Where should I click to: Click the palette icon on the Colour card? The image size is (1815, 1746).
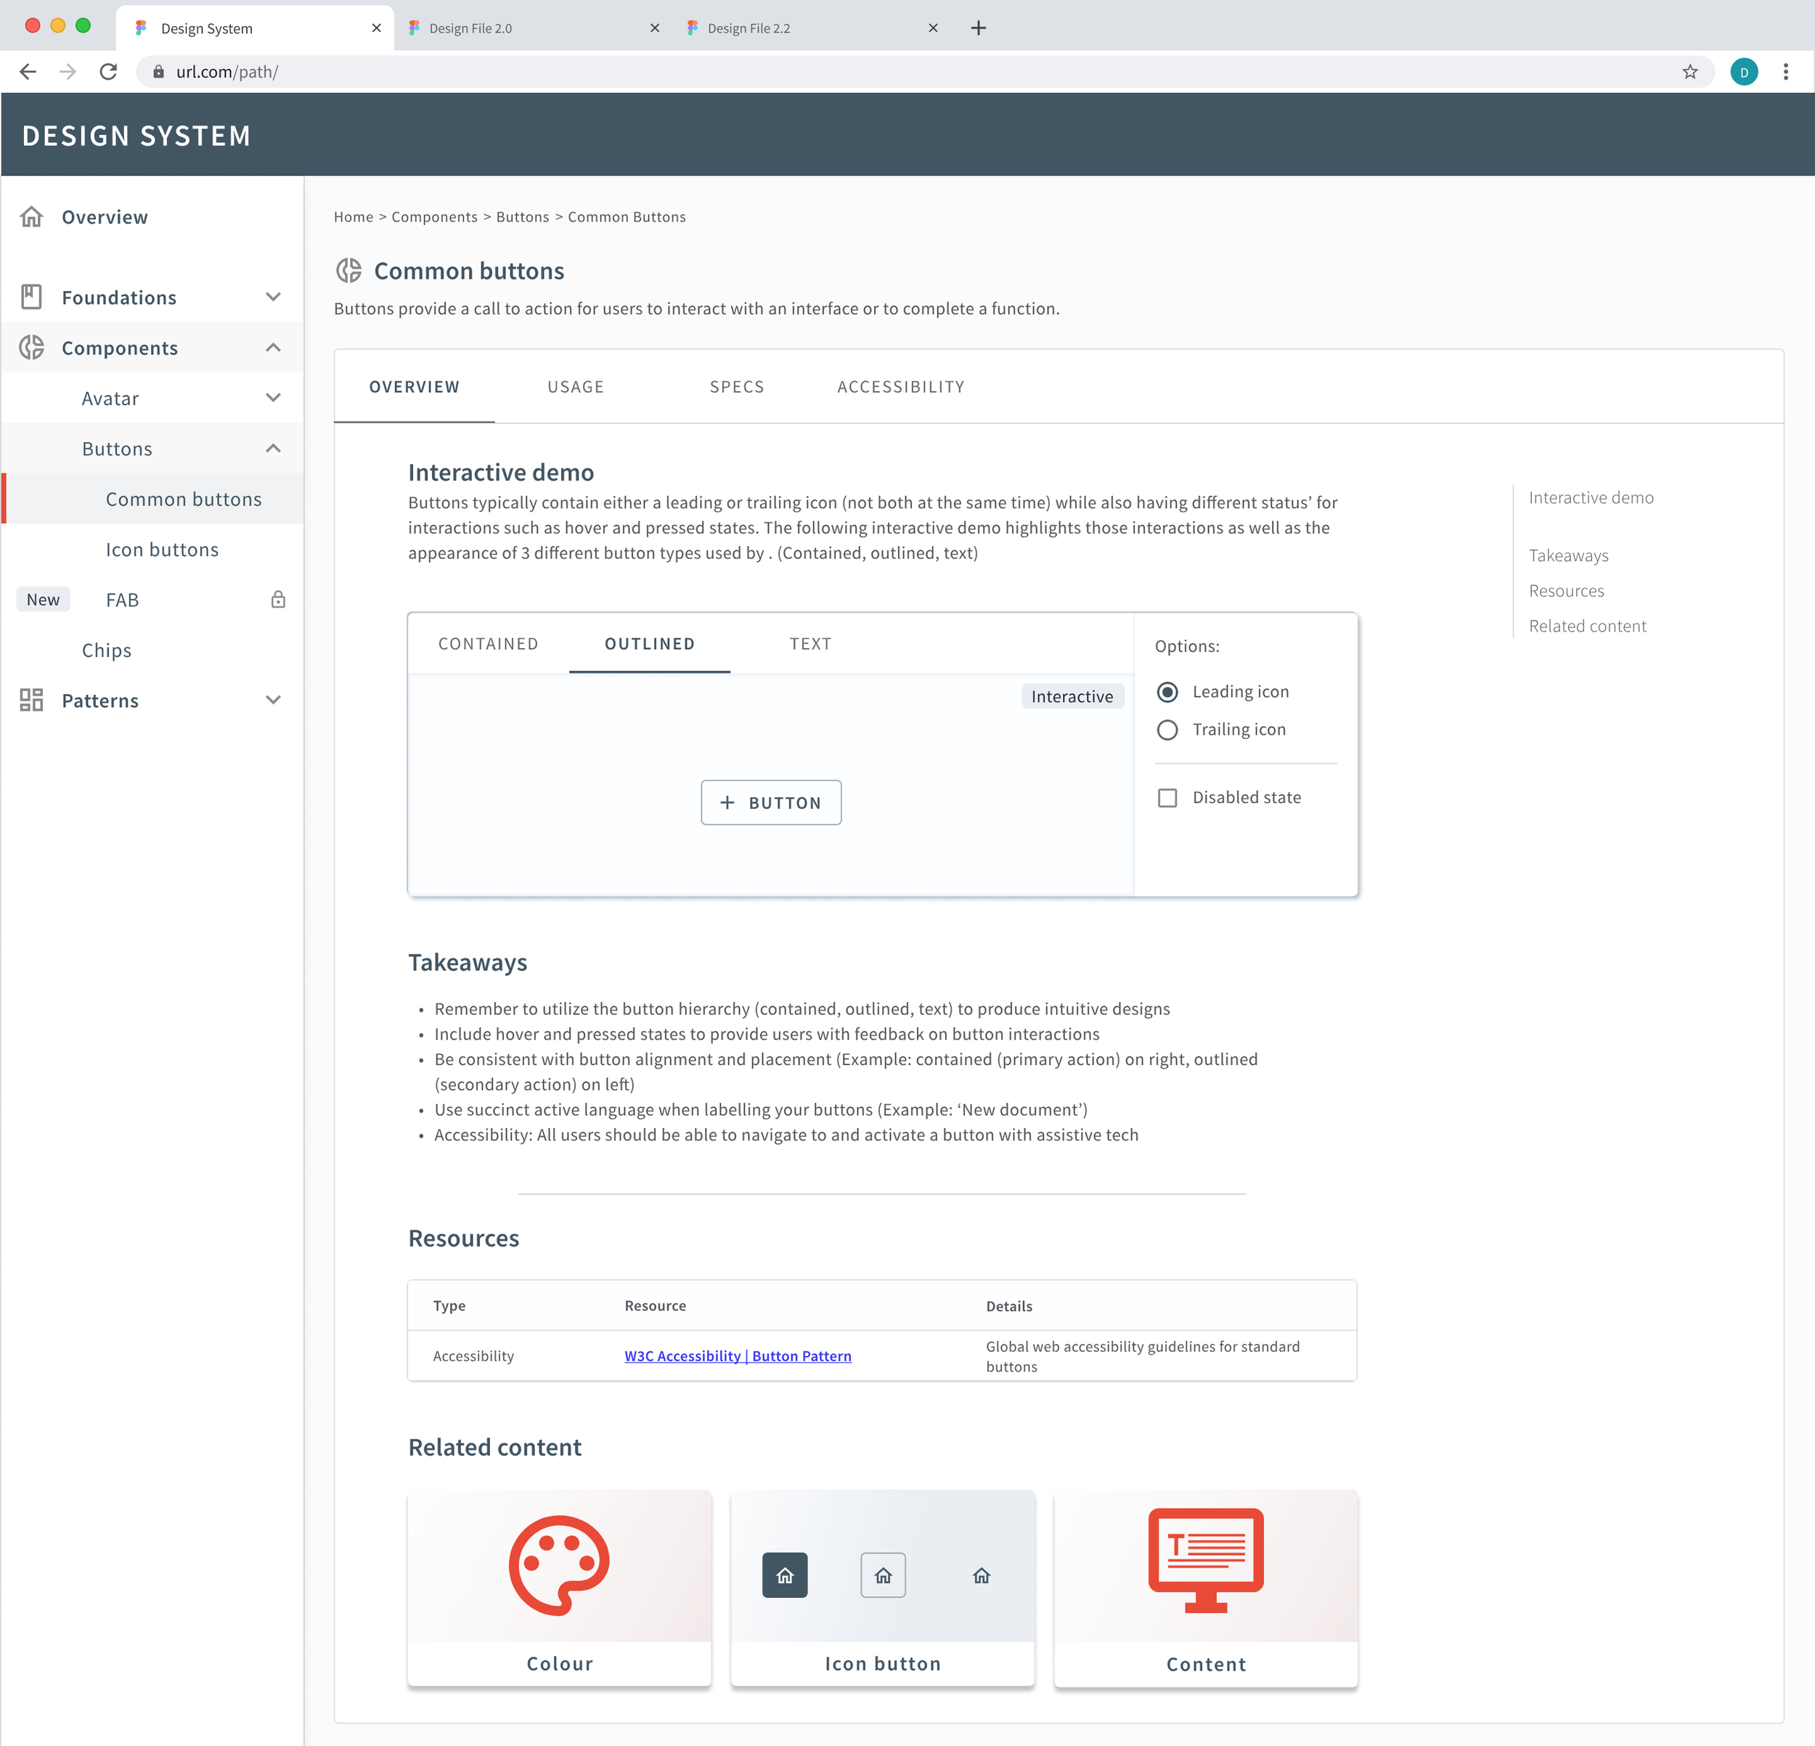(558, 1565)
